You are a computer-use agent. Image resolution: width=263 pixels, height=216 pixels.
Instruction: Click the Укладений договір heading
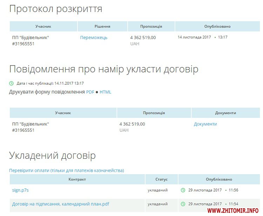[x=52, y=156]
